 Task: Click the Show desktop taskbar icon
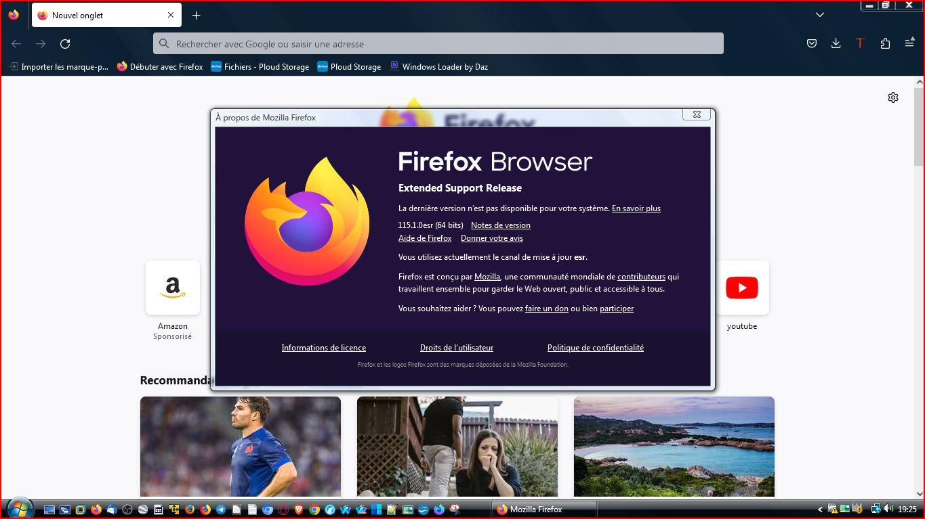point(49,510)
